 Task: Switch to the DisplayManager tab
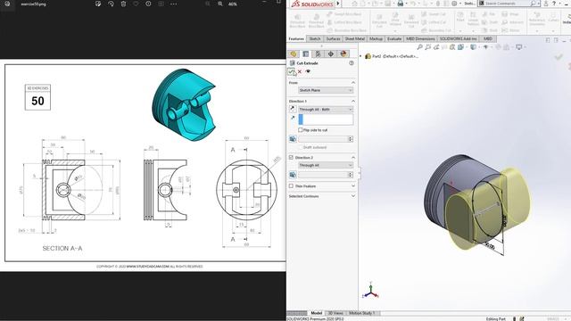coord(343,53)
